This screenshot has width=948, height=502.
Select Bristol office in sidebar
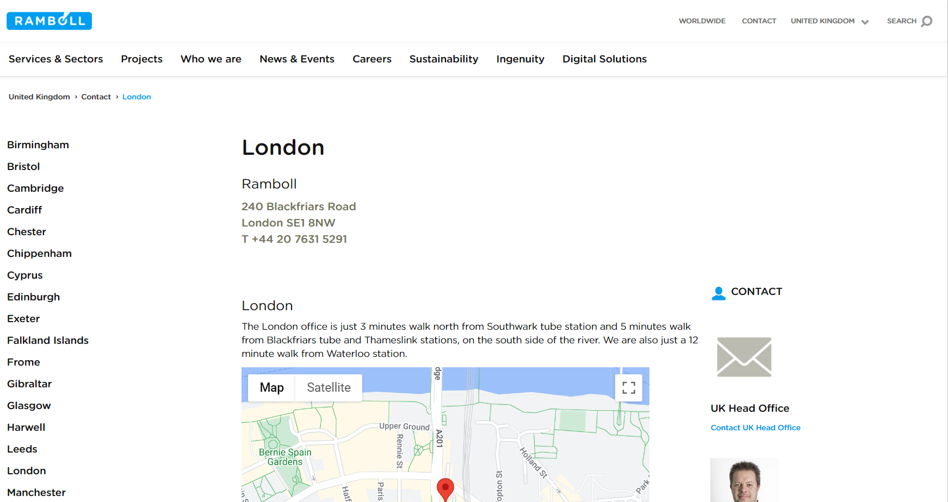(23, 167)
